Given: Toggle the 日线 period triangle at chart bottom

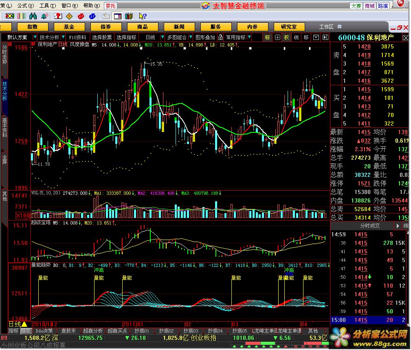Looking at the screenshot, I should point(24,325).
